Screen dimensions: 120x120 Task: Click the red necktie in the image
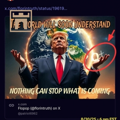59,69
